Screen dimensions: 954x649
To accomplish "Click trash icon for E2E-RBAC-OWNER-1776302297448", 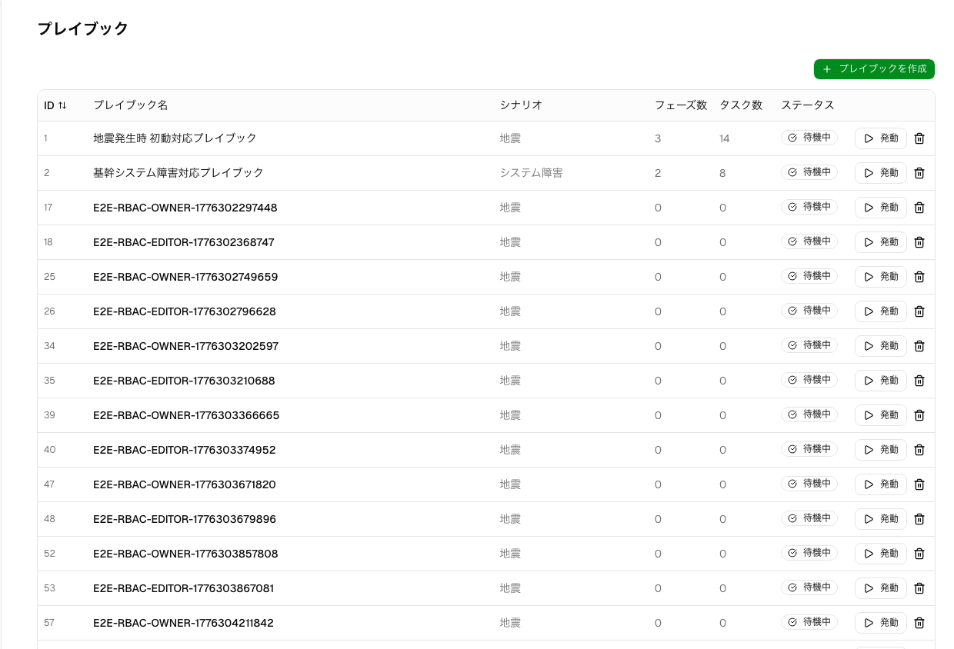I will [x=919, y=208].
